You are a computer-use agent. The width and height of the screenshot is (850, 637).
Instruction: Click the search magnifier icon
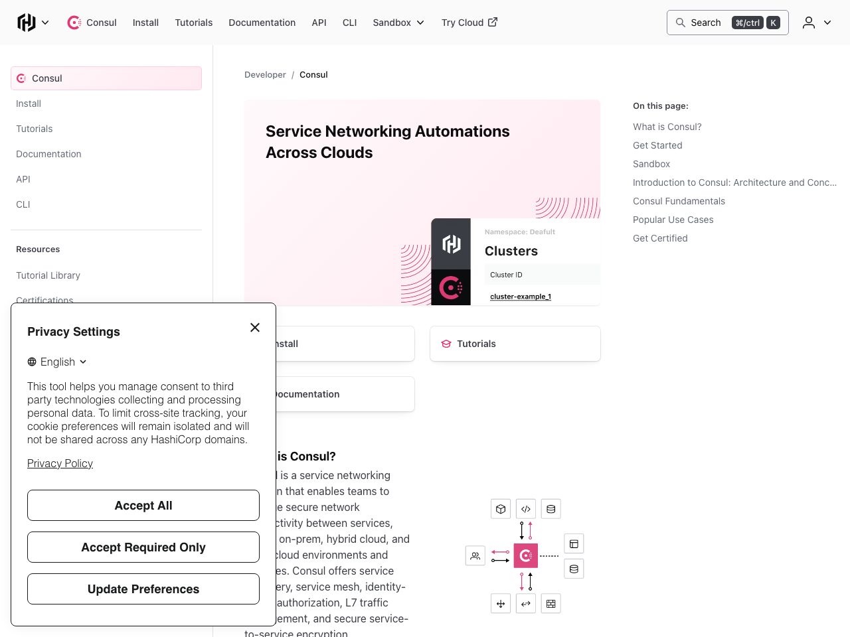pos(681,22)
